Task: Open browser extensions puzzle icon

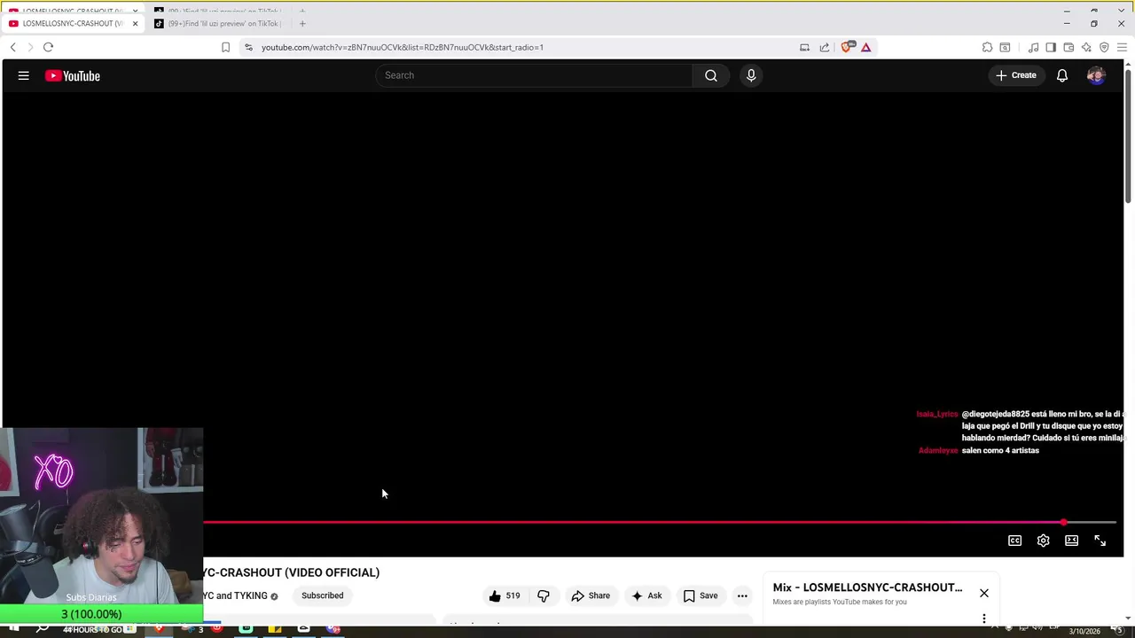Action: (x=987, y=47)
